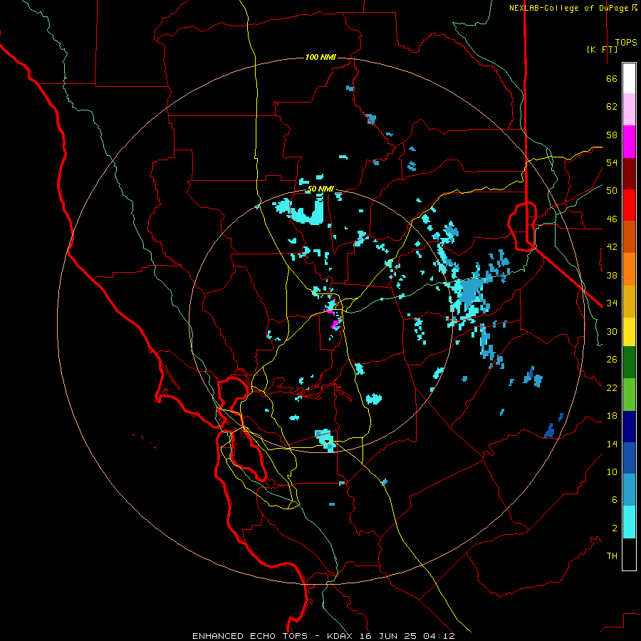Image resolution: width=641 pixels, height=641 pixels.
Task: Click the dark green swatch between 30 and 26
Action: pos(629,363)
